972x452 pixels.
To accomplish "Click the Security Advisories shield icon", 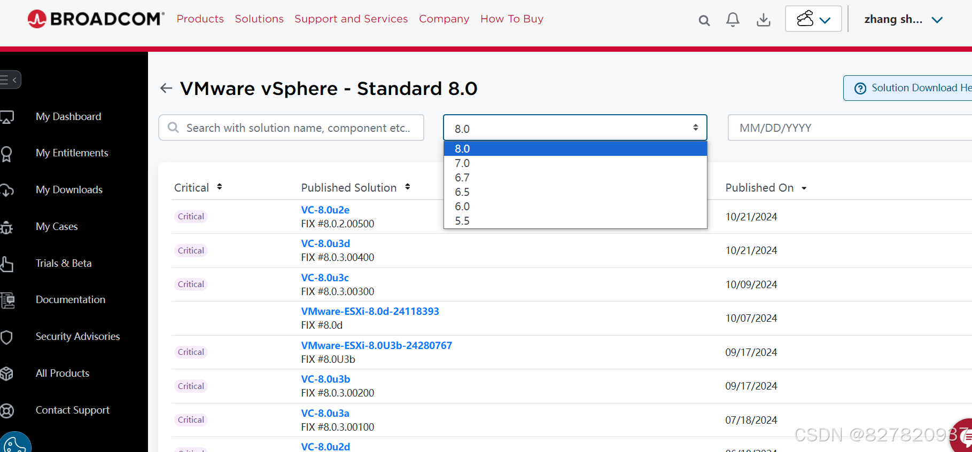I will [x=6, y=337].
